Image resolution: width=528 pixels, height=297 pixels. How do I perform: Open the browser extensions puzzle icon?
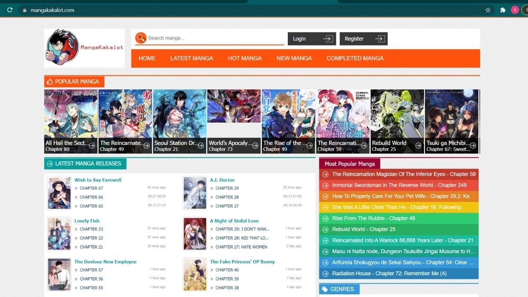[502, 10]
